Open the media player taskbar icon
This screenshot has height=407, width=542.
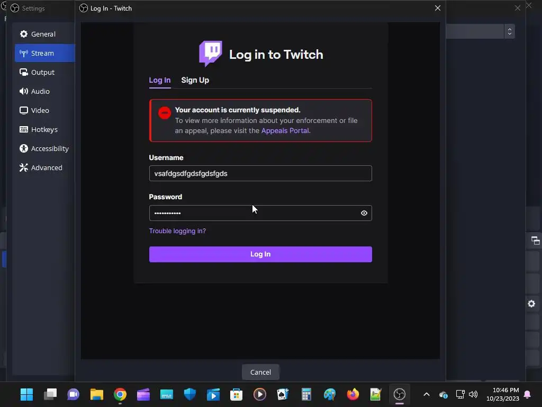click(259, 394)
